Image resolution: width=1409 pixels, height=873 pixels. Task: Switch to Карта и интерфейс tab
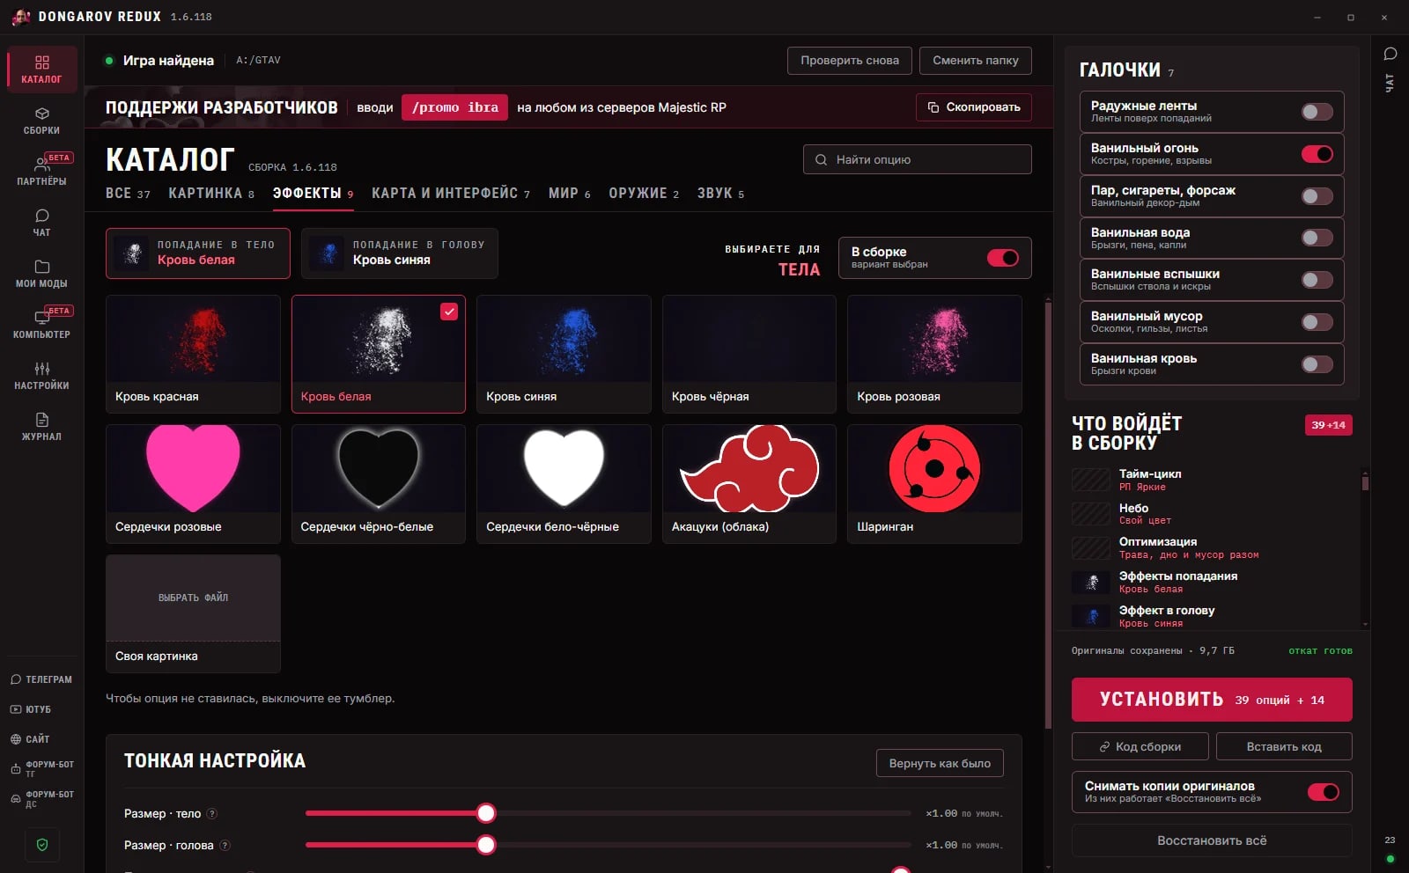(x=451, y=194)
